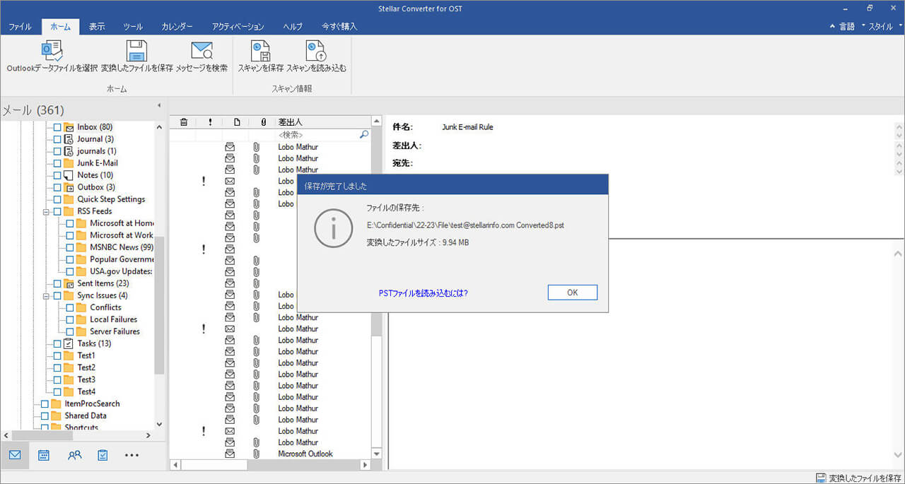Sort by importance exclamation column header

tap(210, 122)
